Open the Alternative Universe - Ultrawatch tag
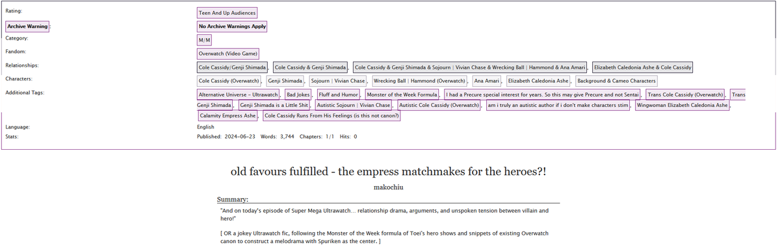Screen dimensions: 780x249 point(238,95)
